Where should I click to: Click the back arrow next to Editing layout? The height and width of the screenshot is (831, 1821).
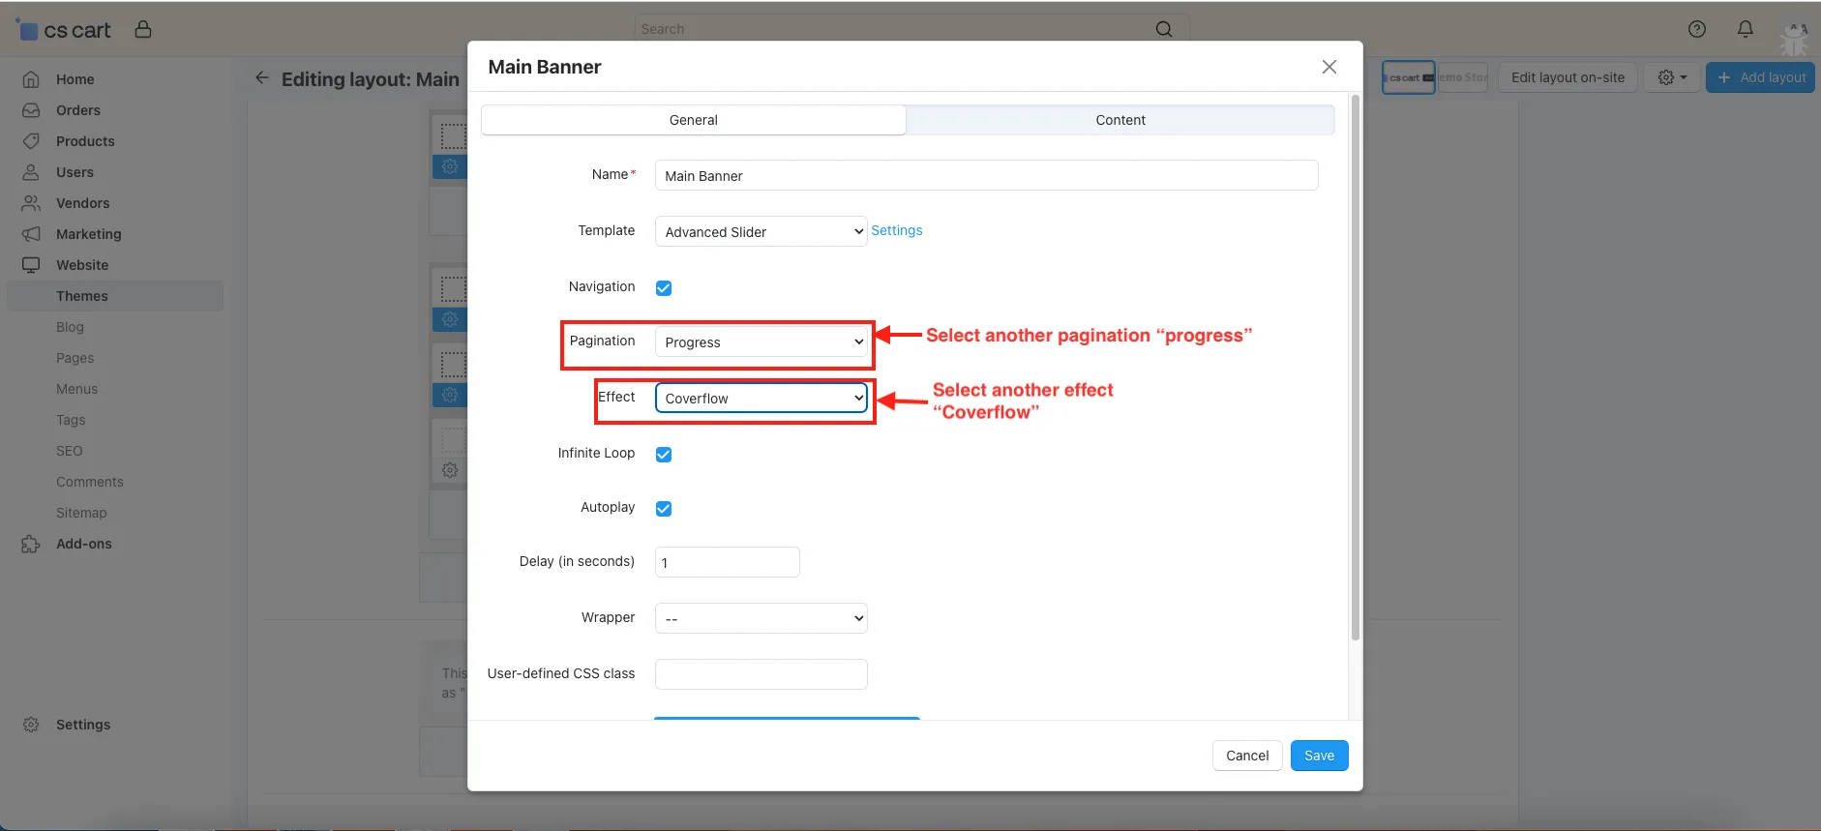pyautogui.click(x=262, y=77)
